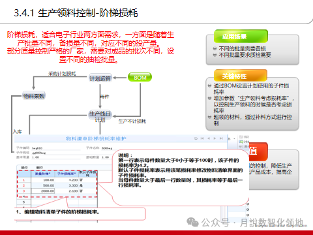Click the 子件损耗率 column header

(67, 174)
